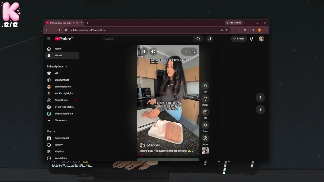Screen dimensions: 324x182
Task: Open the Cleanwithbea channel
Action: (x=62, y=80)
